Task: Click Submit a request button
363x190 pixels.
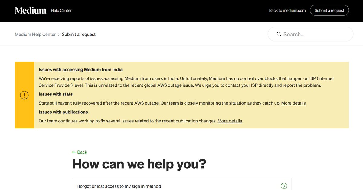Action: (329, 10)
